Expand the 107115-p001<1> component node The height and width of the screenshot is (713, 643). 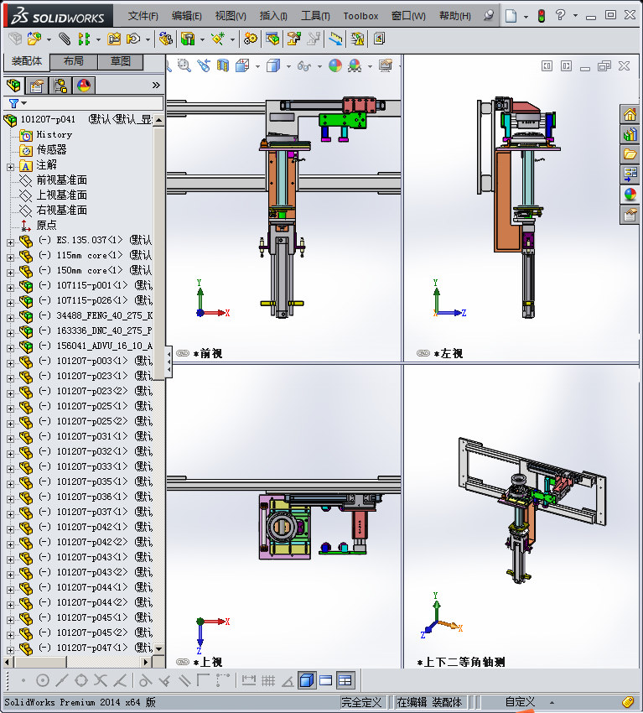pos(10,288)
